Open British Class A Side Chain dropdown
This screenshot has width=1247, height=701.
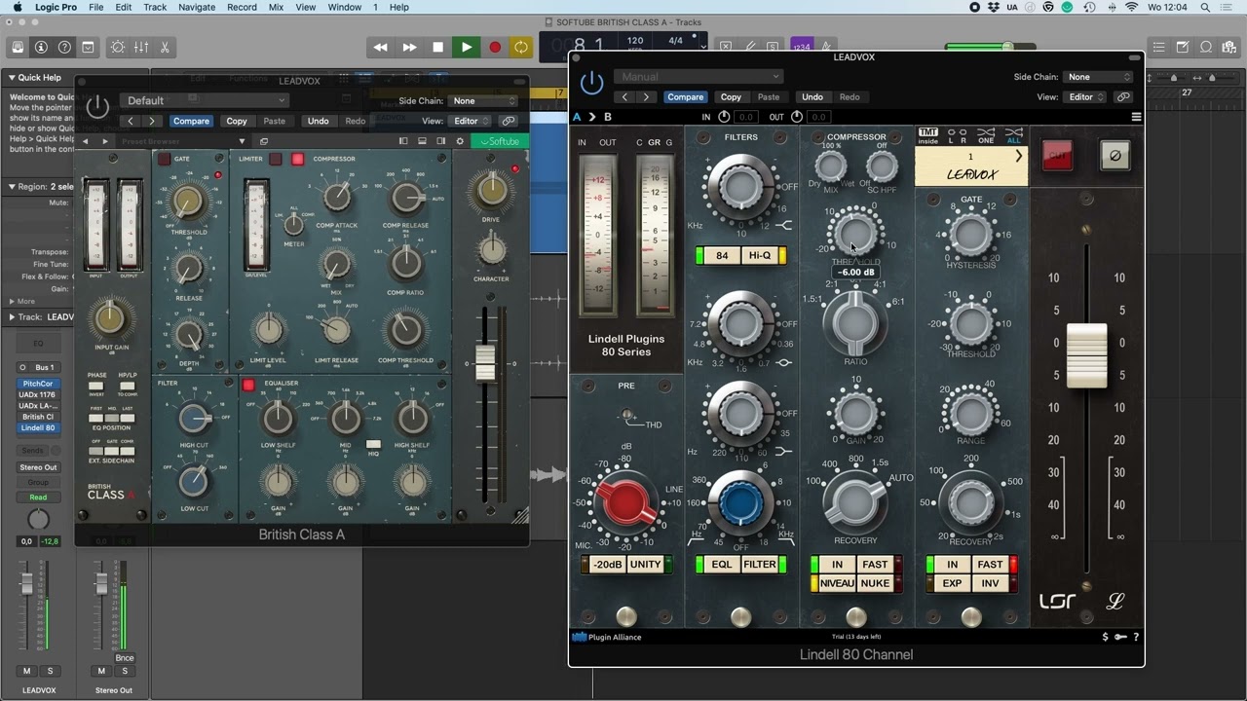point(483,101)
